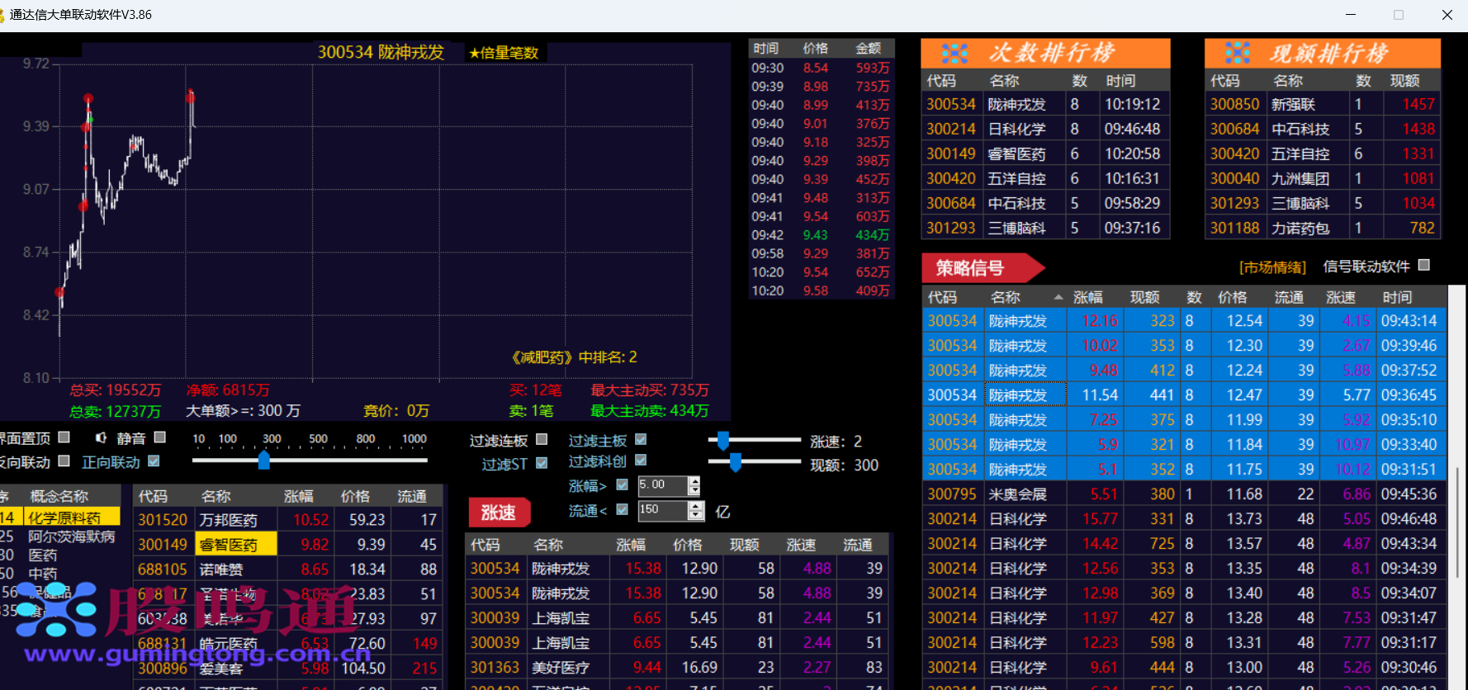Toggle the 涨幅> condition checkbox
This screenshot has height=690, width=1468.
pos(623,485)
